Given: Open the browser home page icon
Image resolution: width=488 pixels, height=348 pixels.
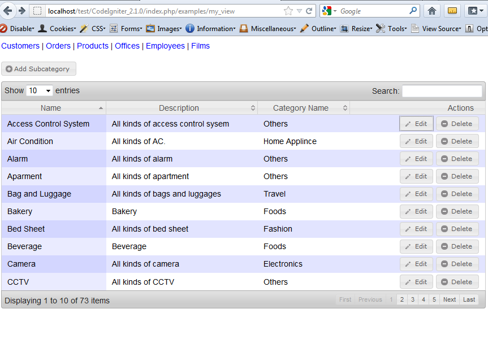Looking at the screenshot, I should pos(431,11).
